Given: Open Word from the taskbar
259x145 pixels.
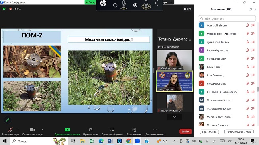Looking at the screenshot, I should coord(110,141).
